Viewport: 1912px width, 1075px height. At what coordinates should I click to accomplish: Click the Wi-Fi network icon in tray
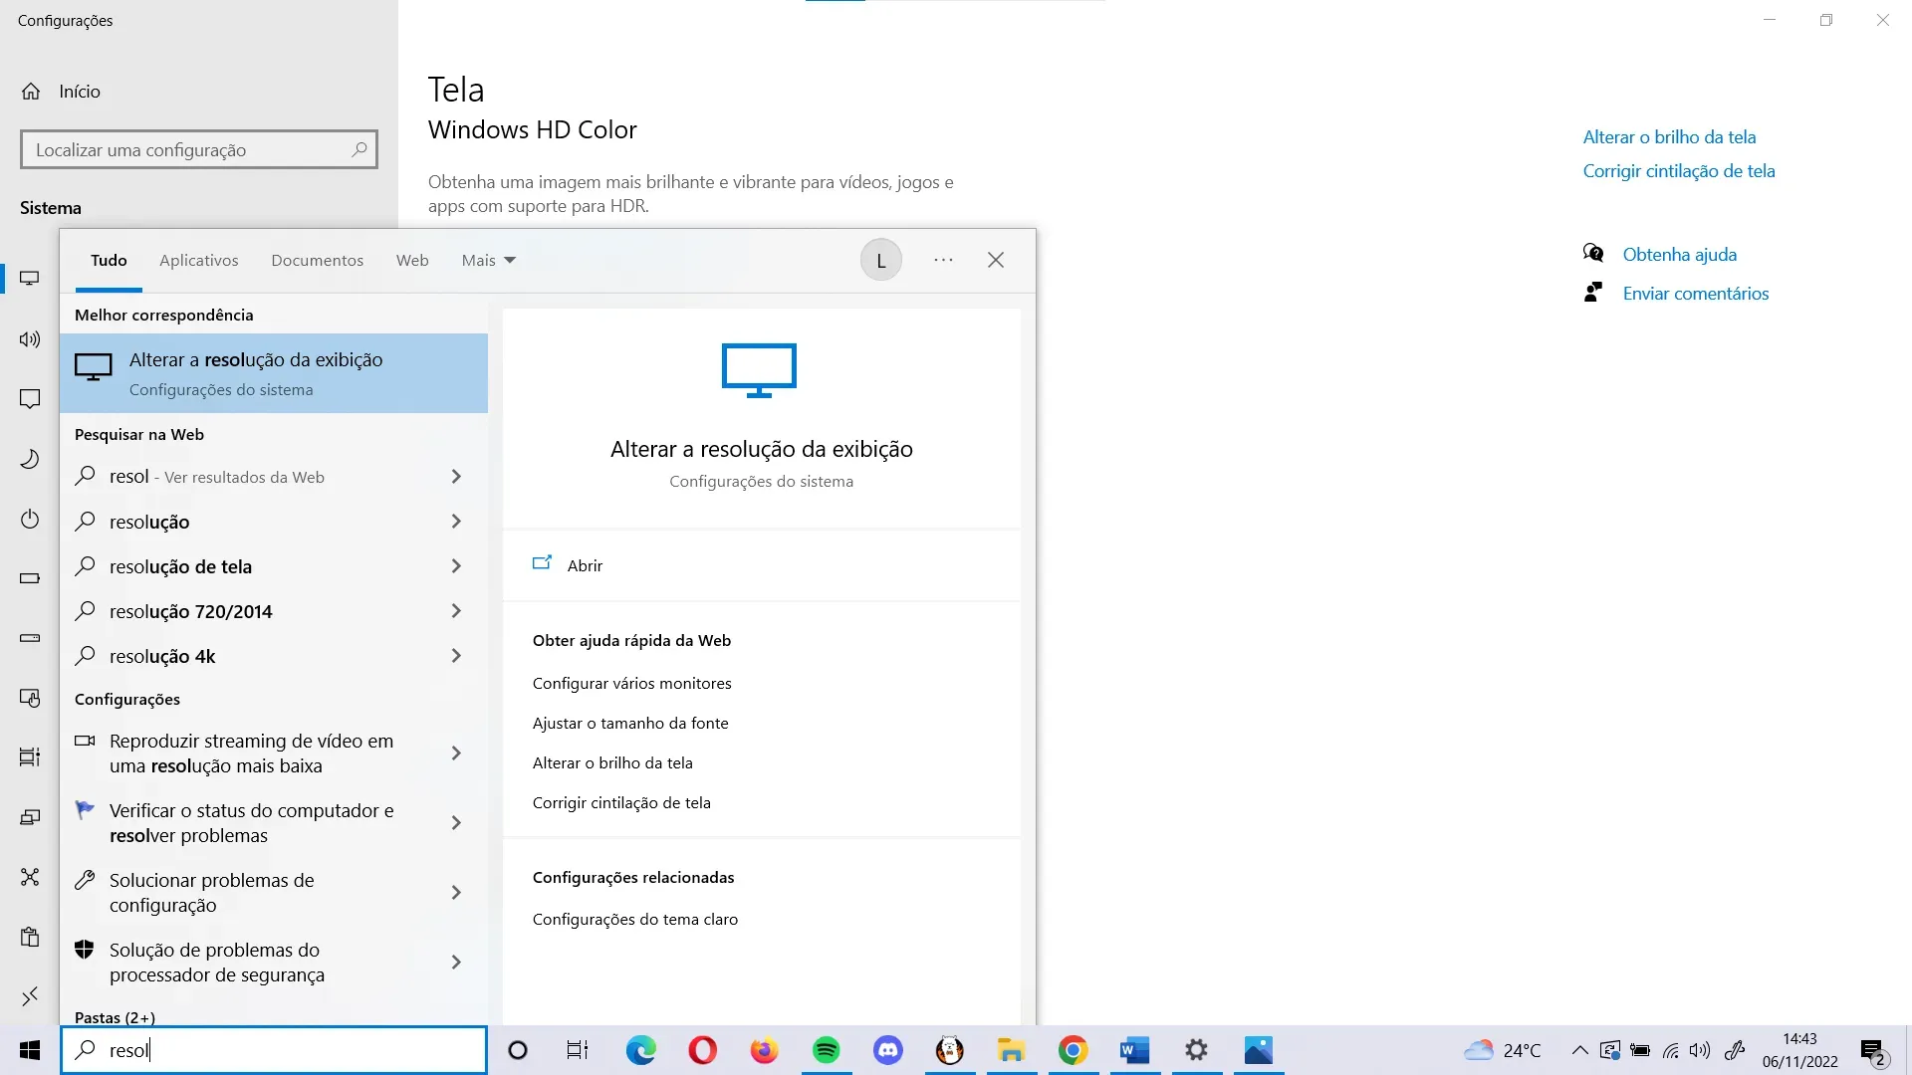1671,1050
